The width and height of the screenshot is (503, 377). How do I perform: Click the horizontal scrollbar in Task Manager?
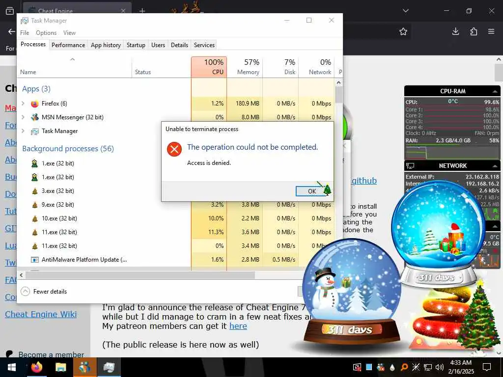[x=140, y=275]
